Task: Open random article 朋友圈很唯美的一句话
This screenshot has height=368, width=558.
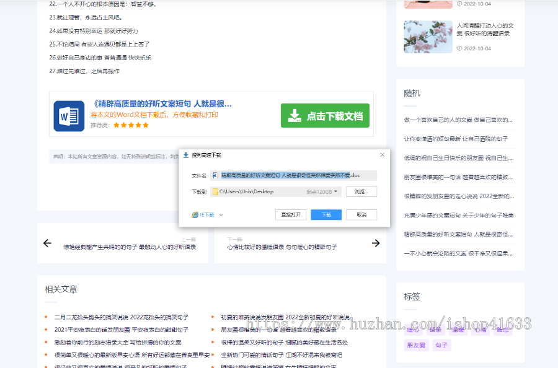Action: tap(458, 177)
